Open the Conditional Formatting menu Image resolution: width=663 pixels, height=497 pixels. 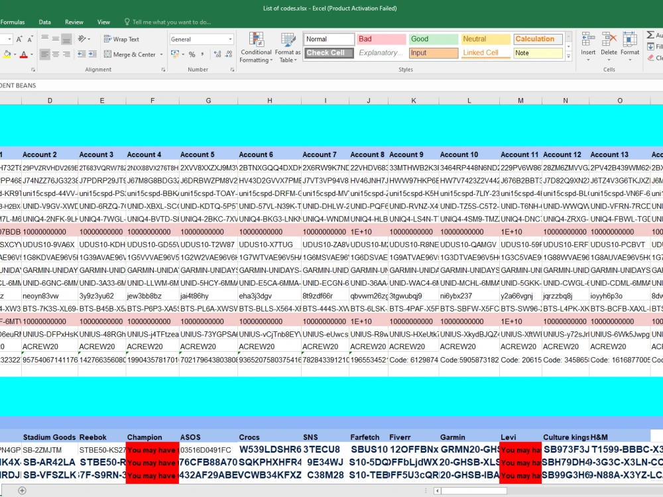click(256, 47)
